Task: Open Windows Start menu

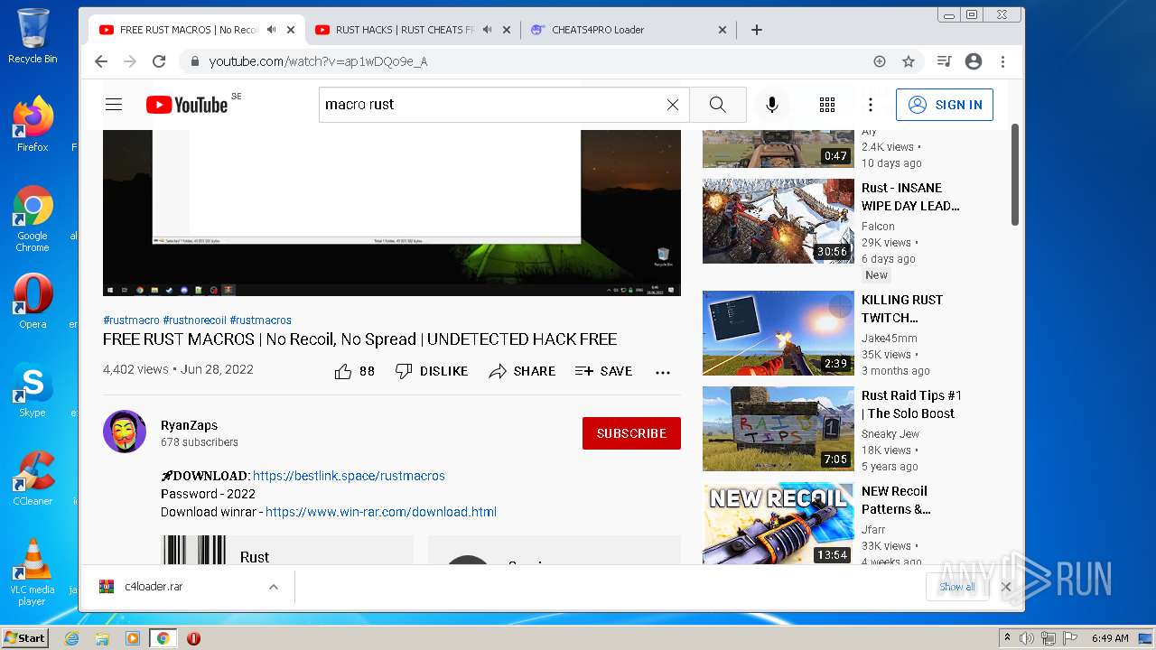Action: (25, 638)
